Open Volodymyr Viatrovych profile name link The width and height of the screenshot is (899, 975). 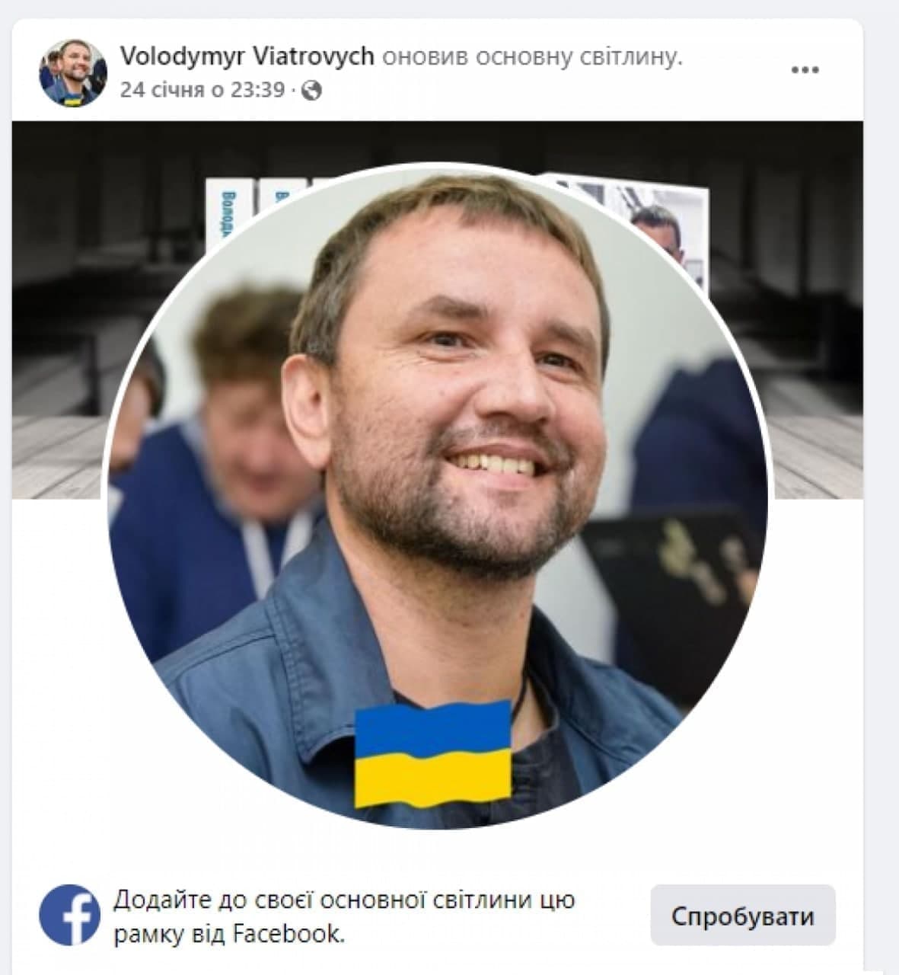click(x=247, y=56)
